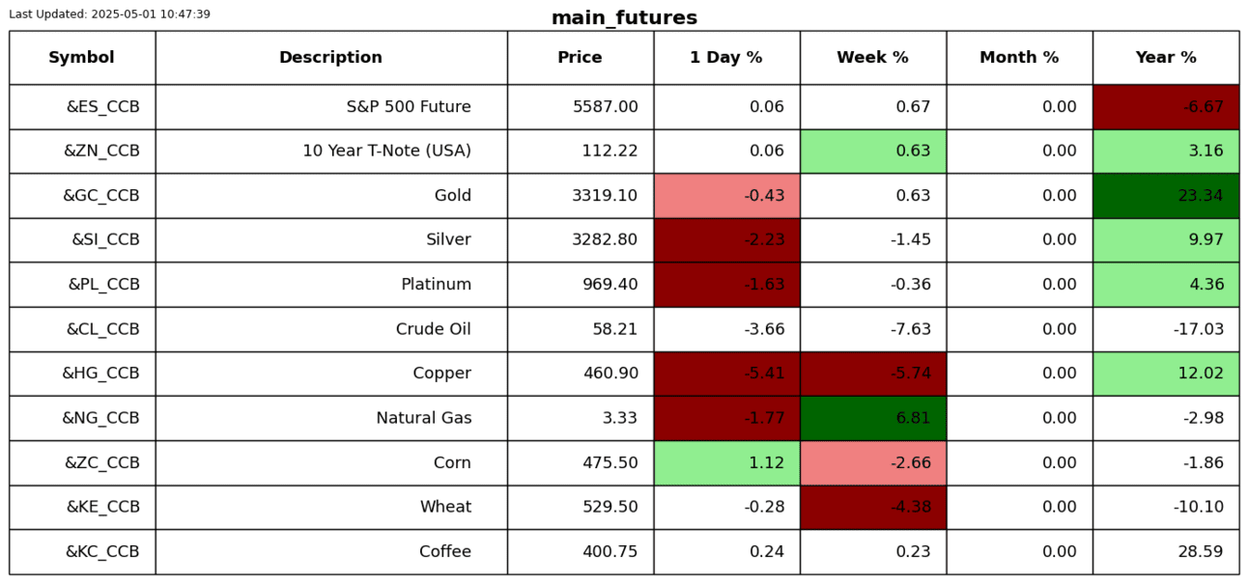Click the Year % column header
The width and height of the screenshot is (1248, 583).
point(1166,58)
